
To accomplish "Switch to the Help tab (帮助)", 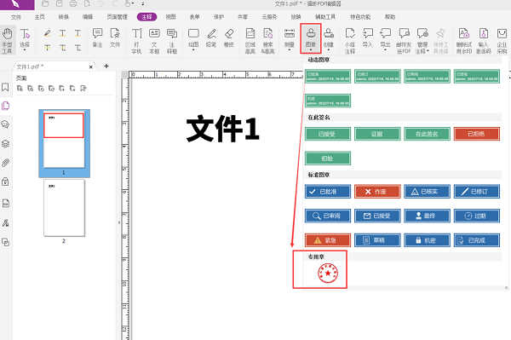I will click(x=390, y=17).
